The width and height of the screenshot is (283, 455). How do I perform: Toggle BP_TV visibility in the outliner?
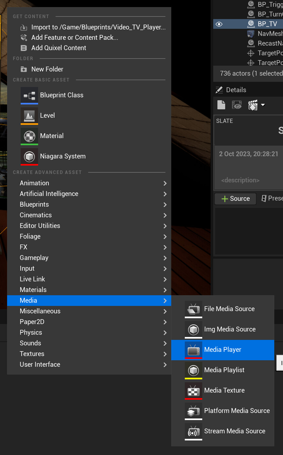219,24
